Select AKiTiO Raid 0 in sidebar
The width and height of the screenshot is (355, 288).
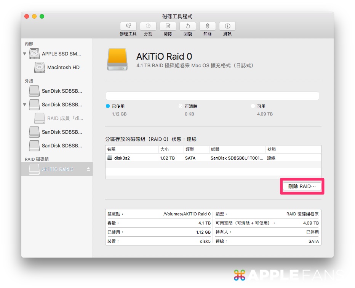(57, 169)
